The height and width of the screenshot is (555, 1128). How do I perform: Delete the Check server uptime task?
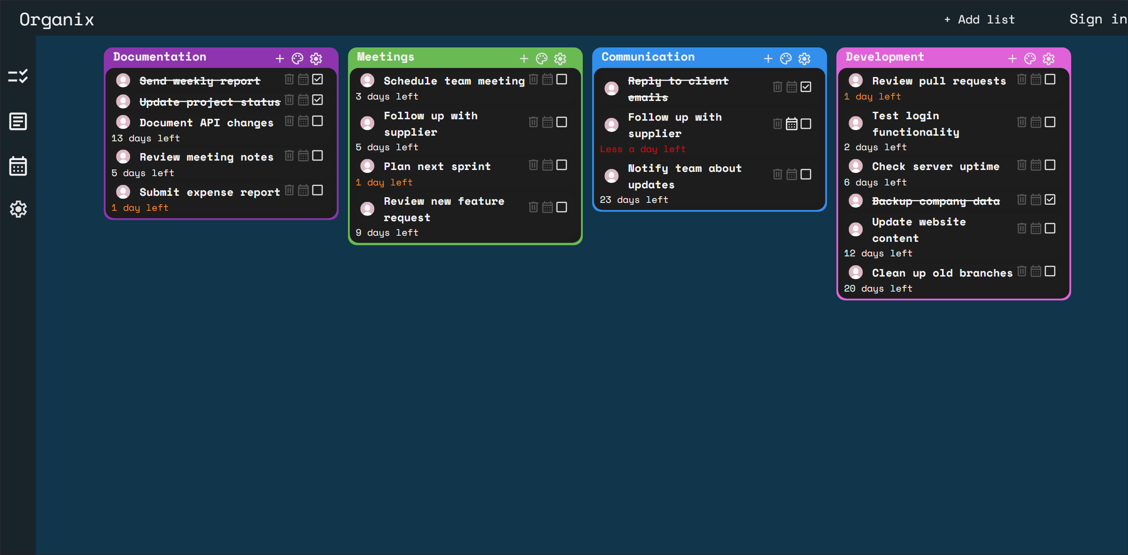1022,165
